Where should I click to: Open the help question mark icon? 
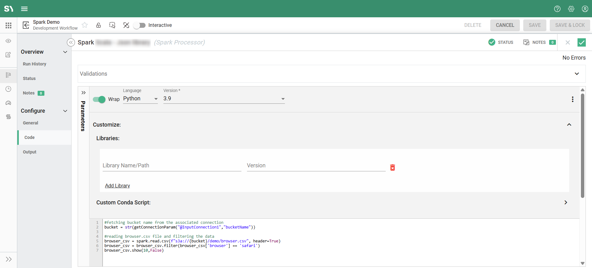[557, 9]
